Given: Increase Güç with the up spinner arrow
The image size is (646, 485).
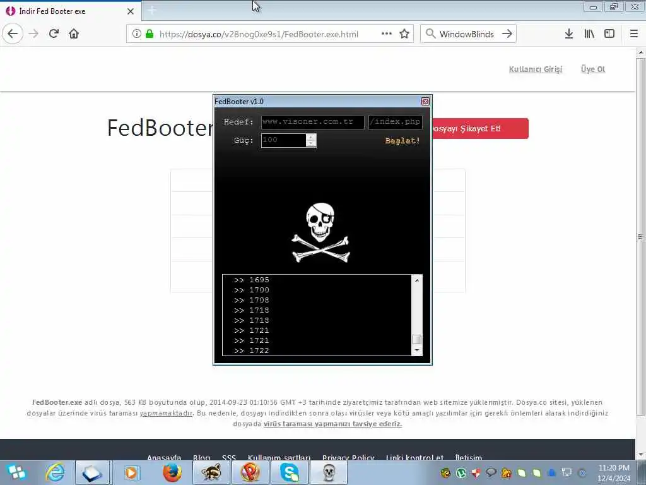Looking at the screenshot, I should (311, 137).
